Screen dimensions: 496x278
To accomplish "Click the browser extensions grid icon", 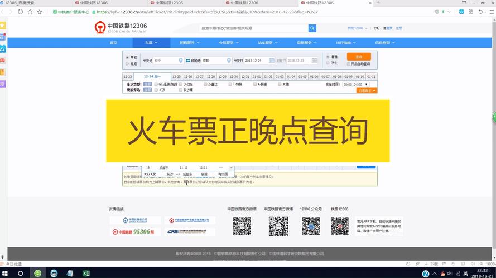I will coord(471,12).
